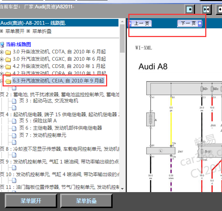Viewport: 222px width, 211px height.
Task: Click the computer icon next to 当前:线路图
Action: click(2, 45)
